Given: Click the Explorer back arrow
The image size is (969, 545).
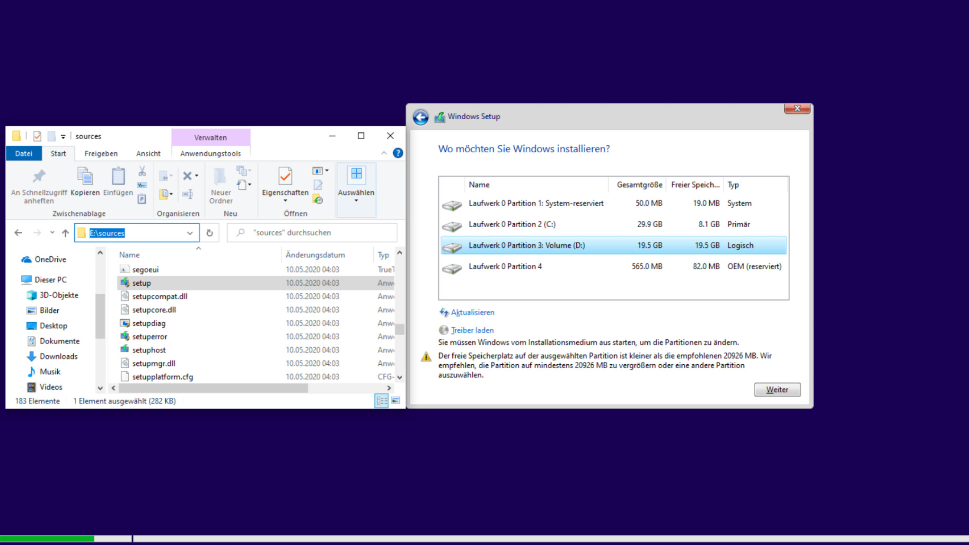Looking at the screenshot, I should click(18, 233).
